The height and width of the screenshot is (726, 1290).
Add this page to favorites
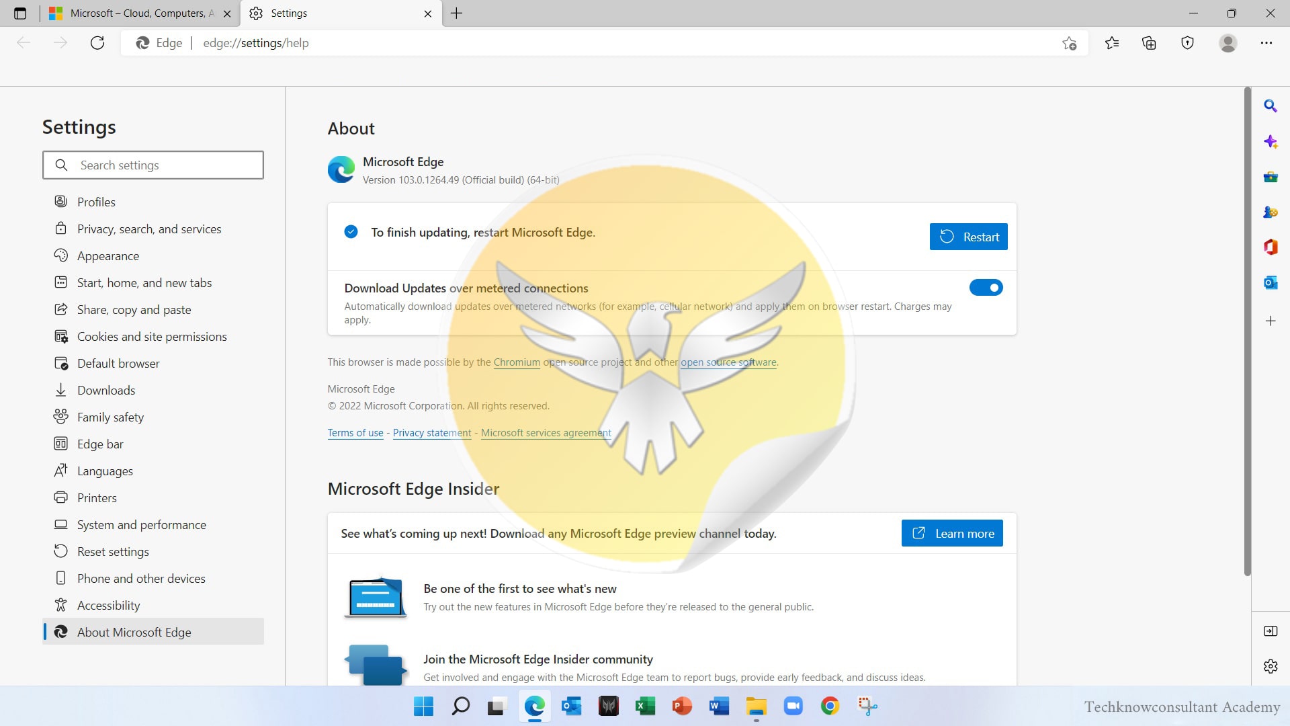[1069, 43]
